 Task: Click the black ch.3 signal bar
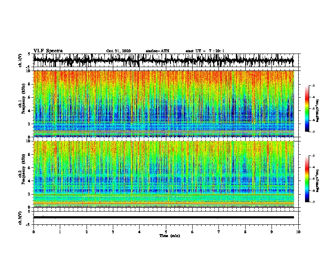click(163, 218)
